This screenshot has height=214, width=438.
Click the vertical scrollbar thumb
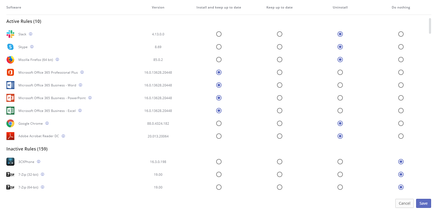click(430, 26)
